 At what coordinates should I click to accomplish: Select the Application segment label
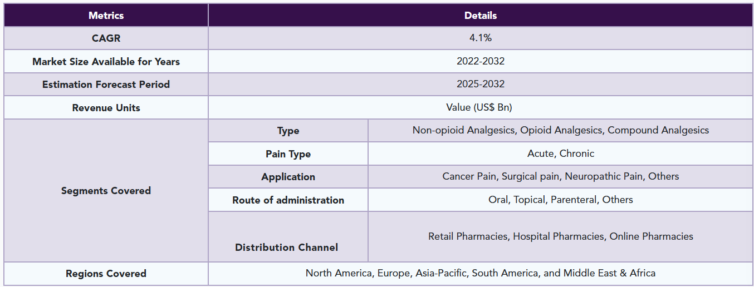288,177
